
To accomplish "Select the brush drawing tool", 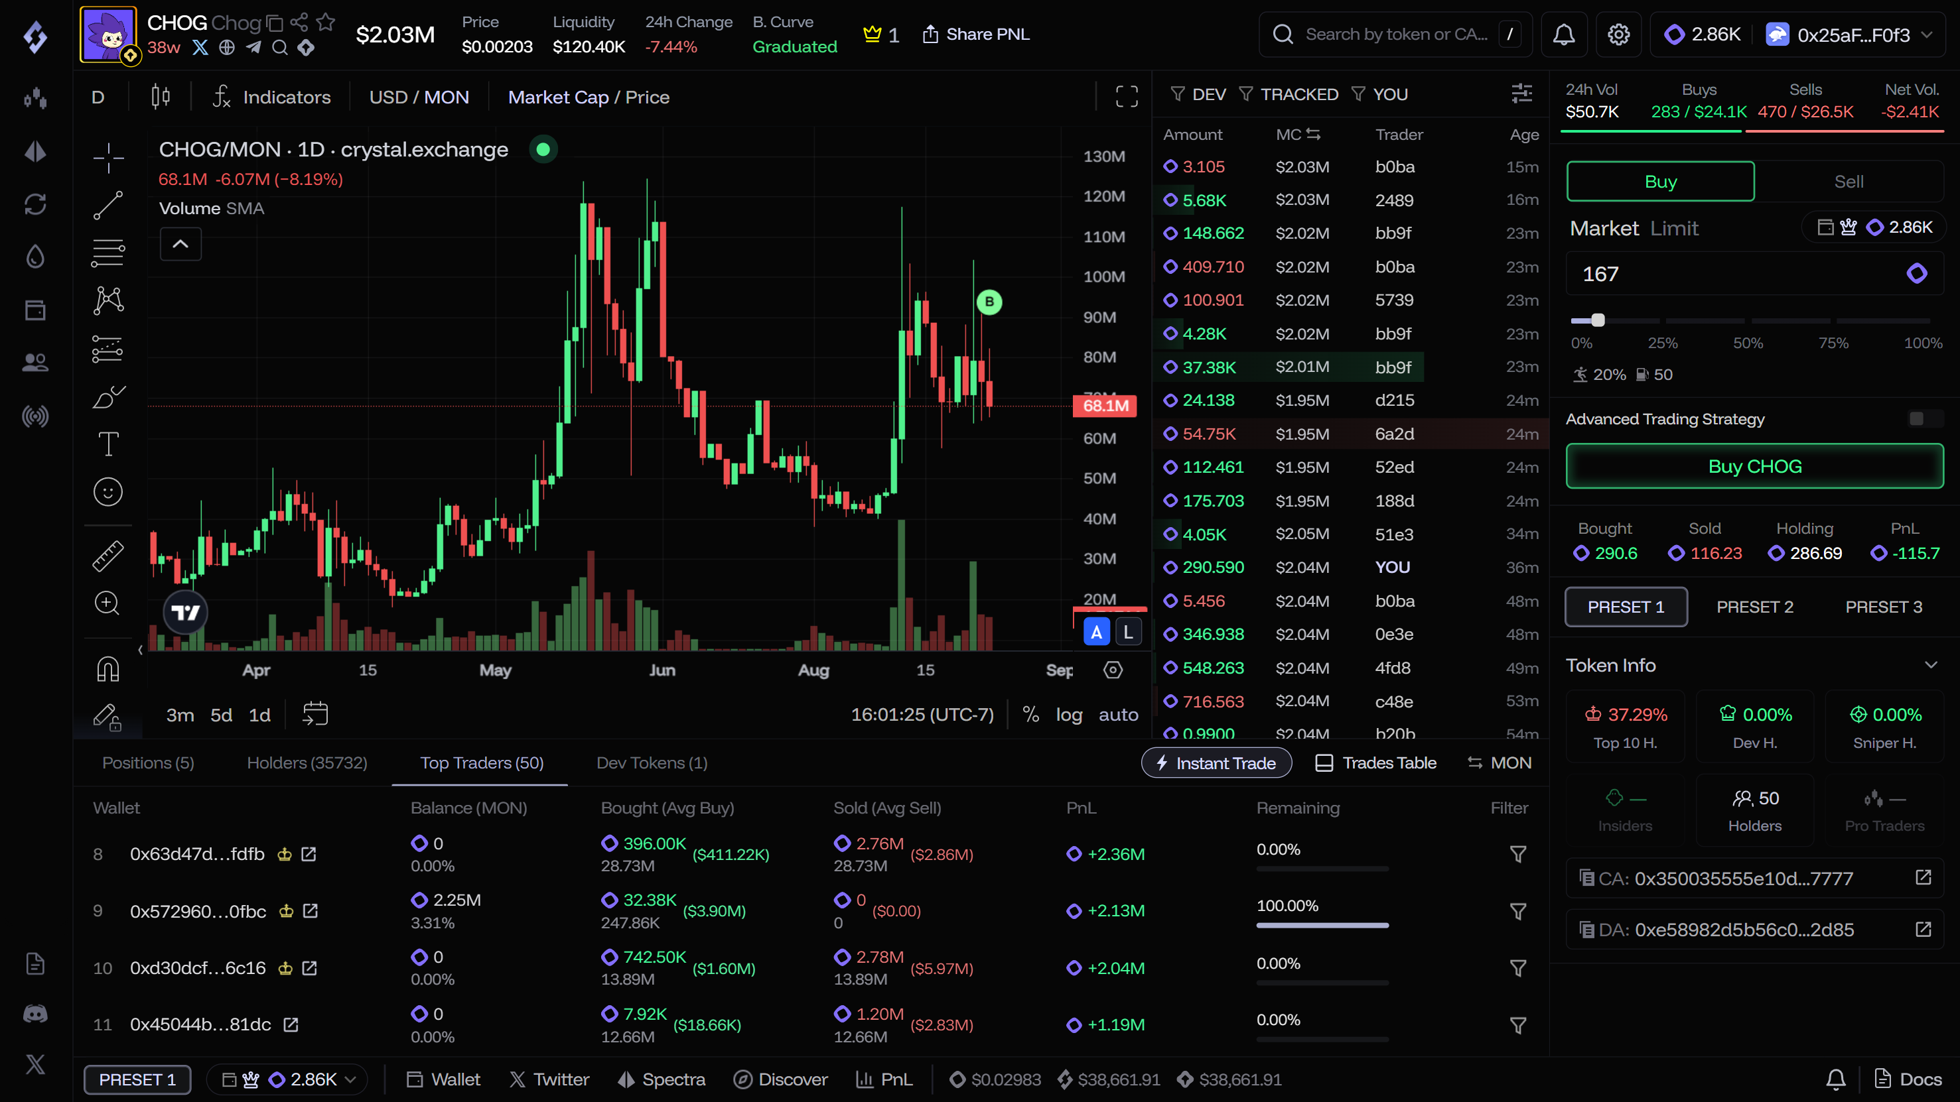I will 108,397.
